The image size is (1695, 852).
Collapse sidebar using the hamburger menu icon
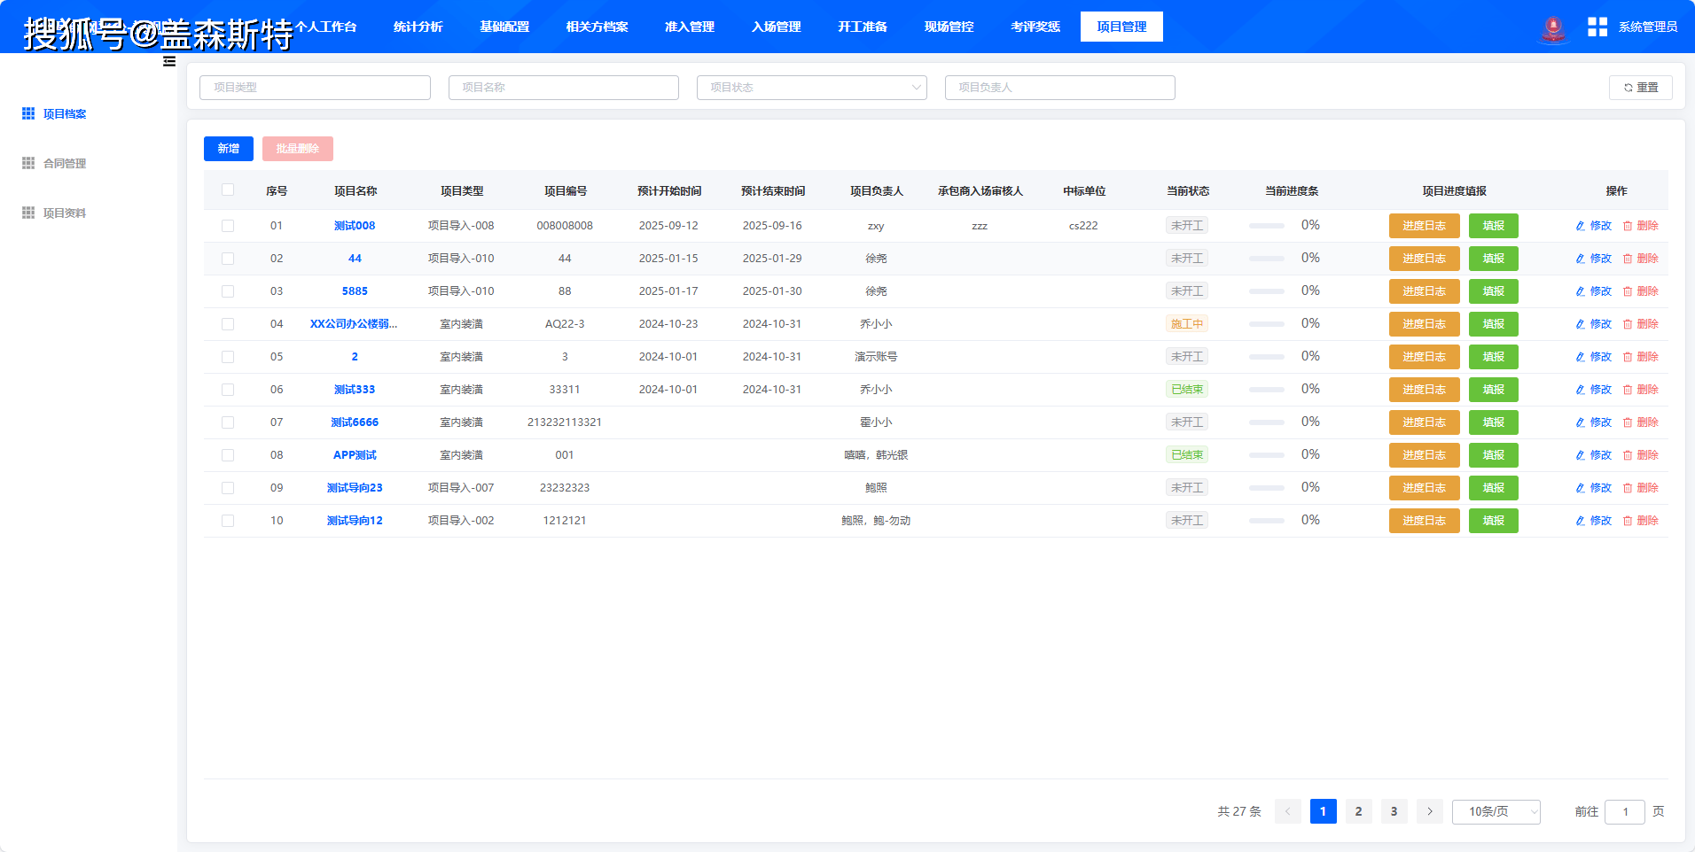tap(169, 61)
